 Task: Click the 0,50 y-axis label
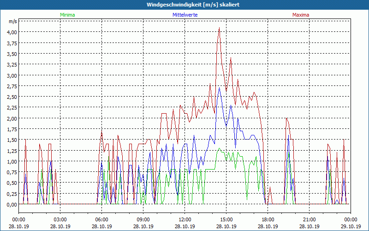tap(12, 183)
